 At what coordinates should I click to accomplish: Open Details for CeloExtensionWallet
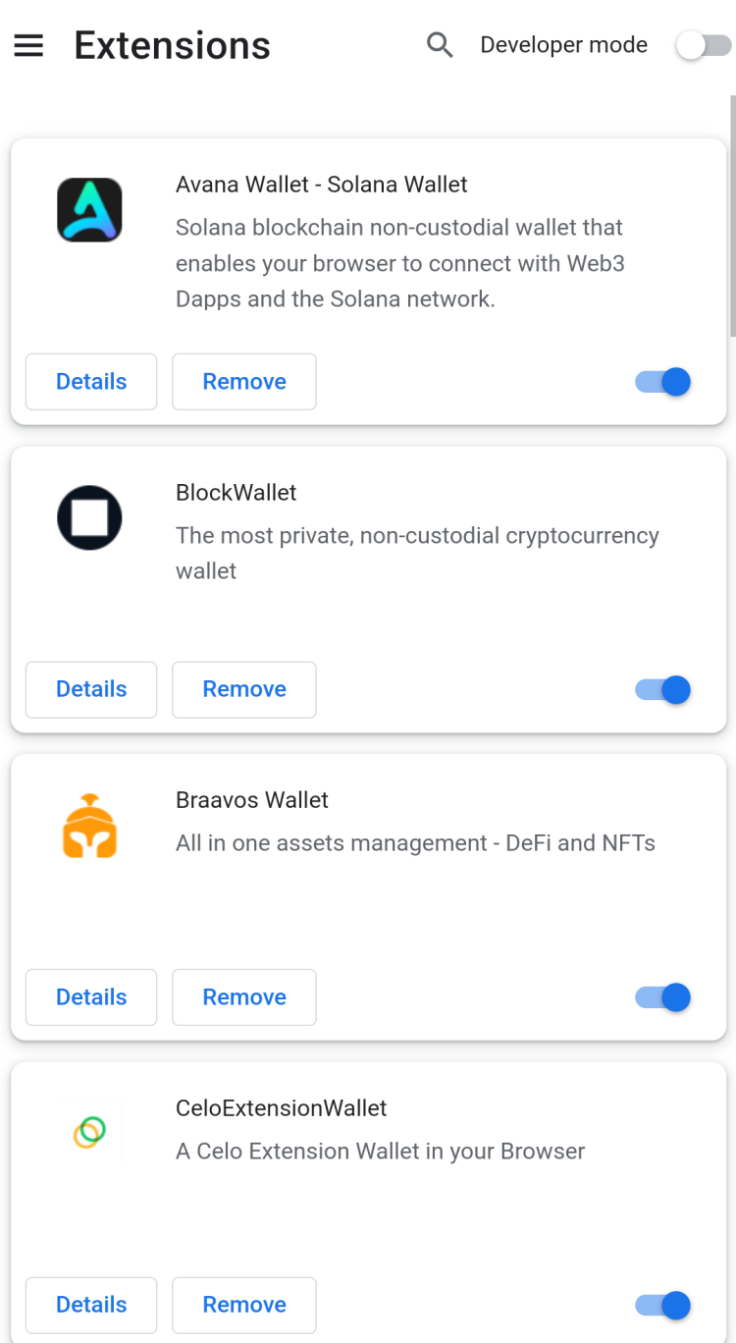[91, 1305]
